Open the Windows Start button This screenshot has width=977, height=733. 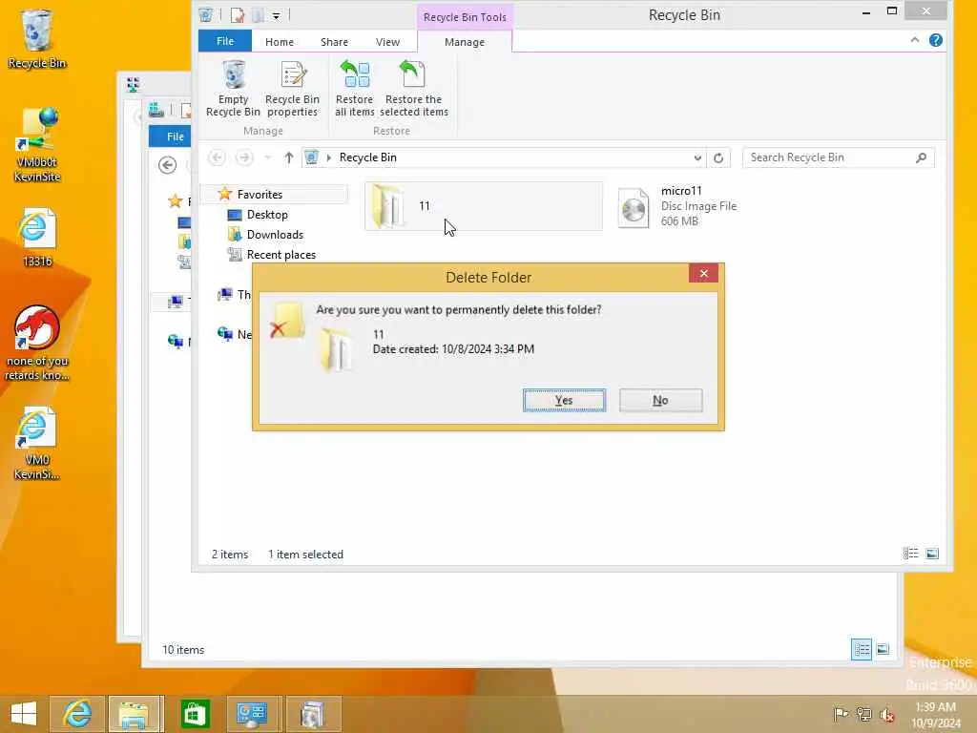tap(24, 714)
